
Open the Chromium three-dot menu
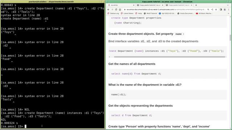[229, 9]
